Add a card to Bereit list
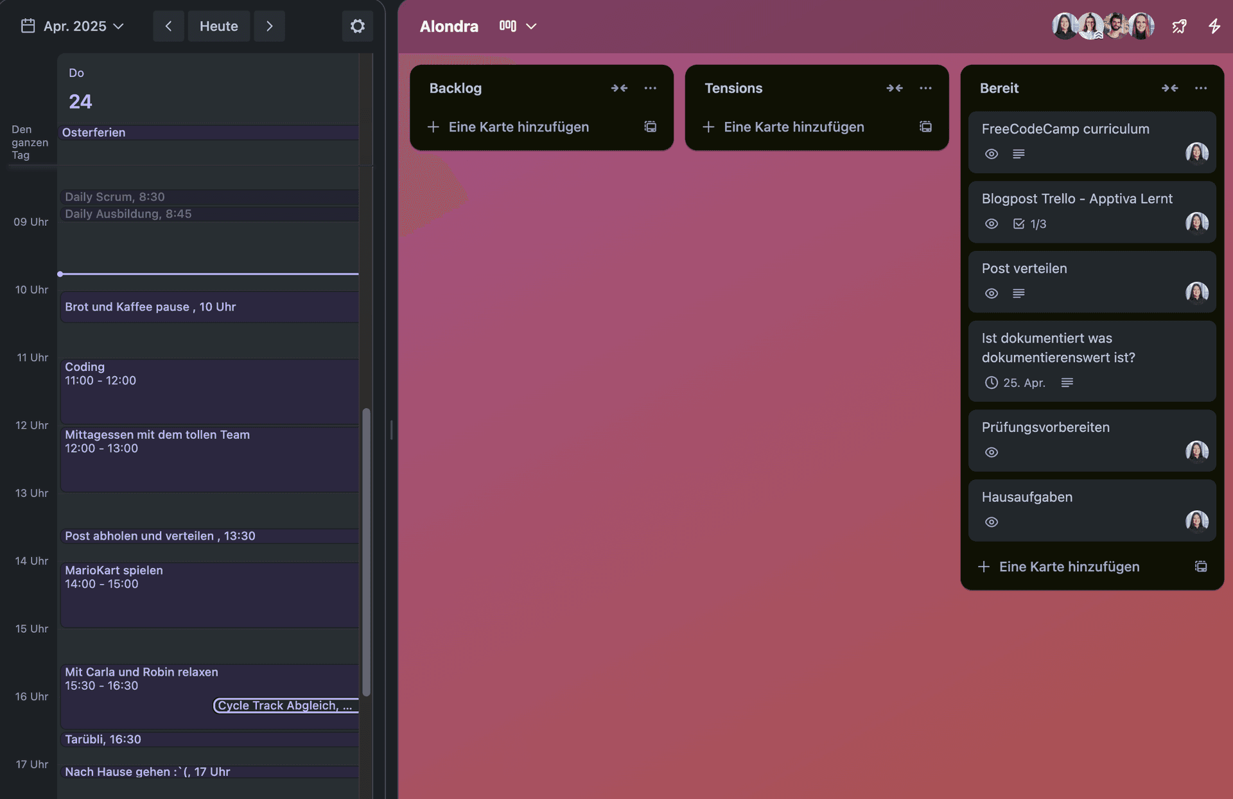Screen dimensions: 1233x799 [1069, 567]
